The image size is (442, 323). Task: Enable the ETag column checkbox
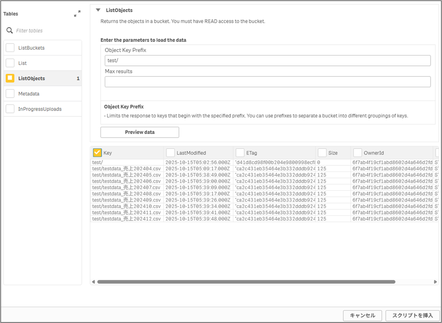pos(240,153)
